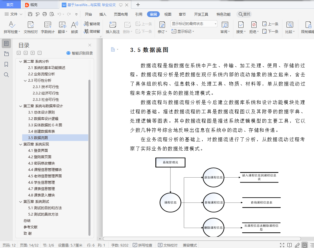Open the search icon in left sidebar

pos(6,75)
